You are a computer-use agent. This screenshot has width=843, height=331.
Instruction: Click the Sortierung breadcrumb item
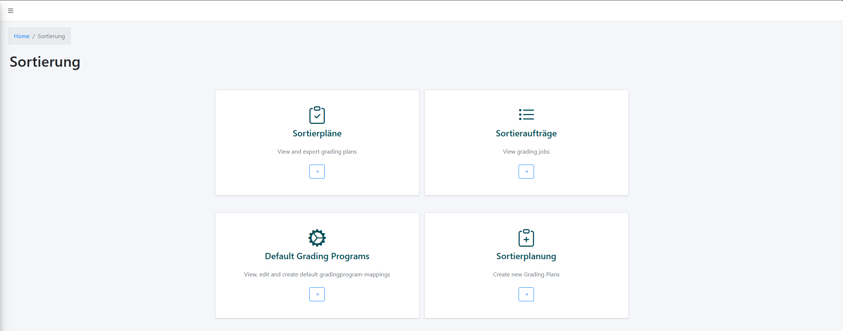(x=51, y=36)
